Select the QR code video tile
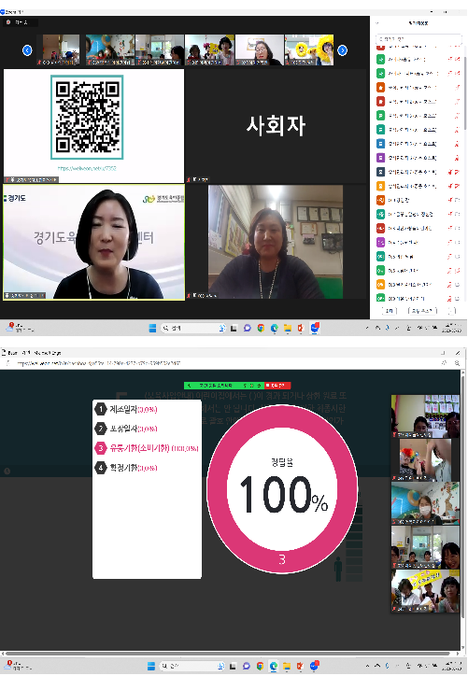Image resolution: width=468 pixels, height=676 pixels. pyautogui.click(x=94, y=126)
